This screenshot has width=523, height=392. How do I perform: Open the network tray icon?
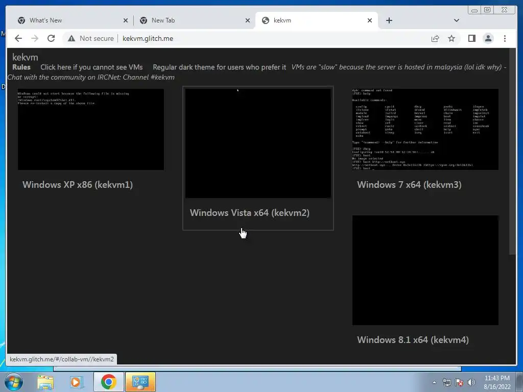[x=446, y=382]
